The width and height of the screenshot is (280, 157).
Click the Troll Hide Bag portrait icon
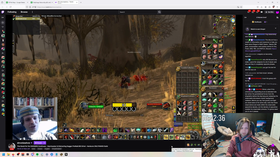click(203, 38)
